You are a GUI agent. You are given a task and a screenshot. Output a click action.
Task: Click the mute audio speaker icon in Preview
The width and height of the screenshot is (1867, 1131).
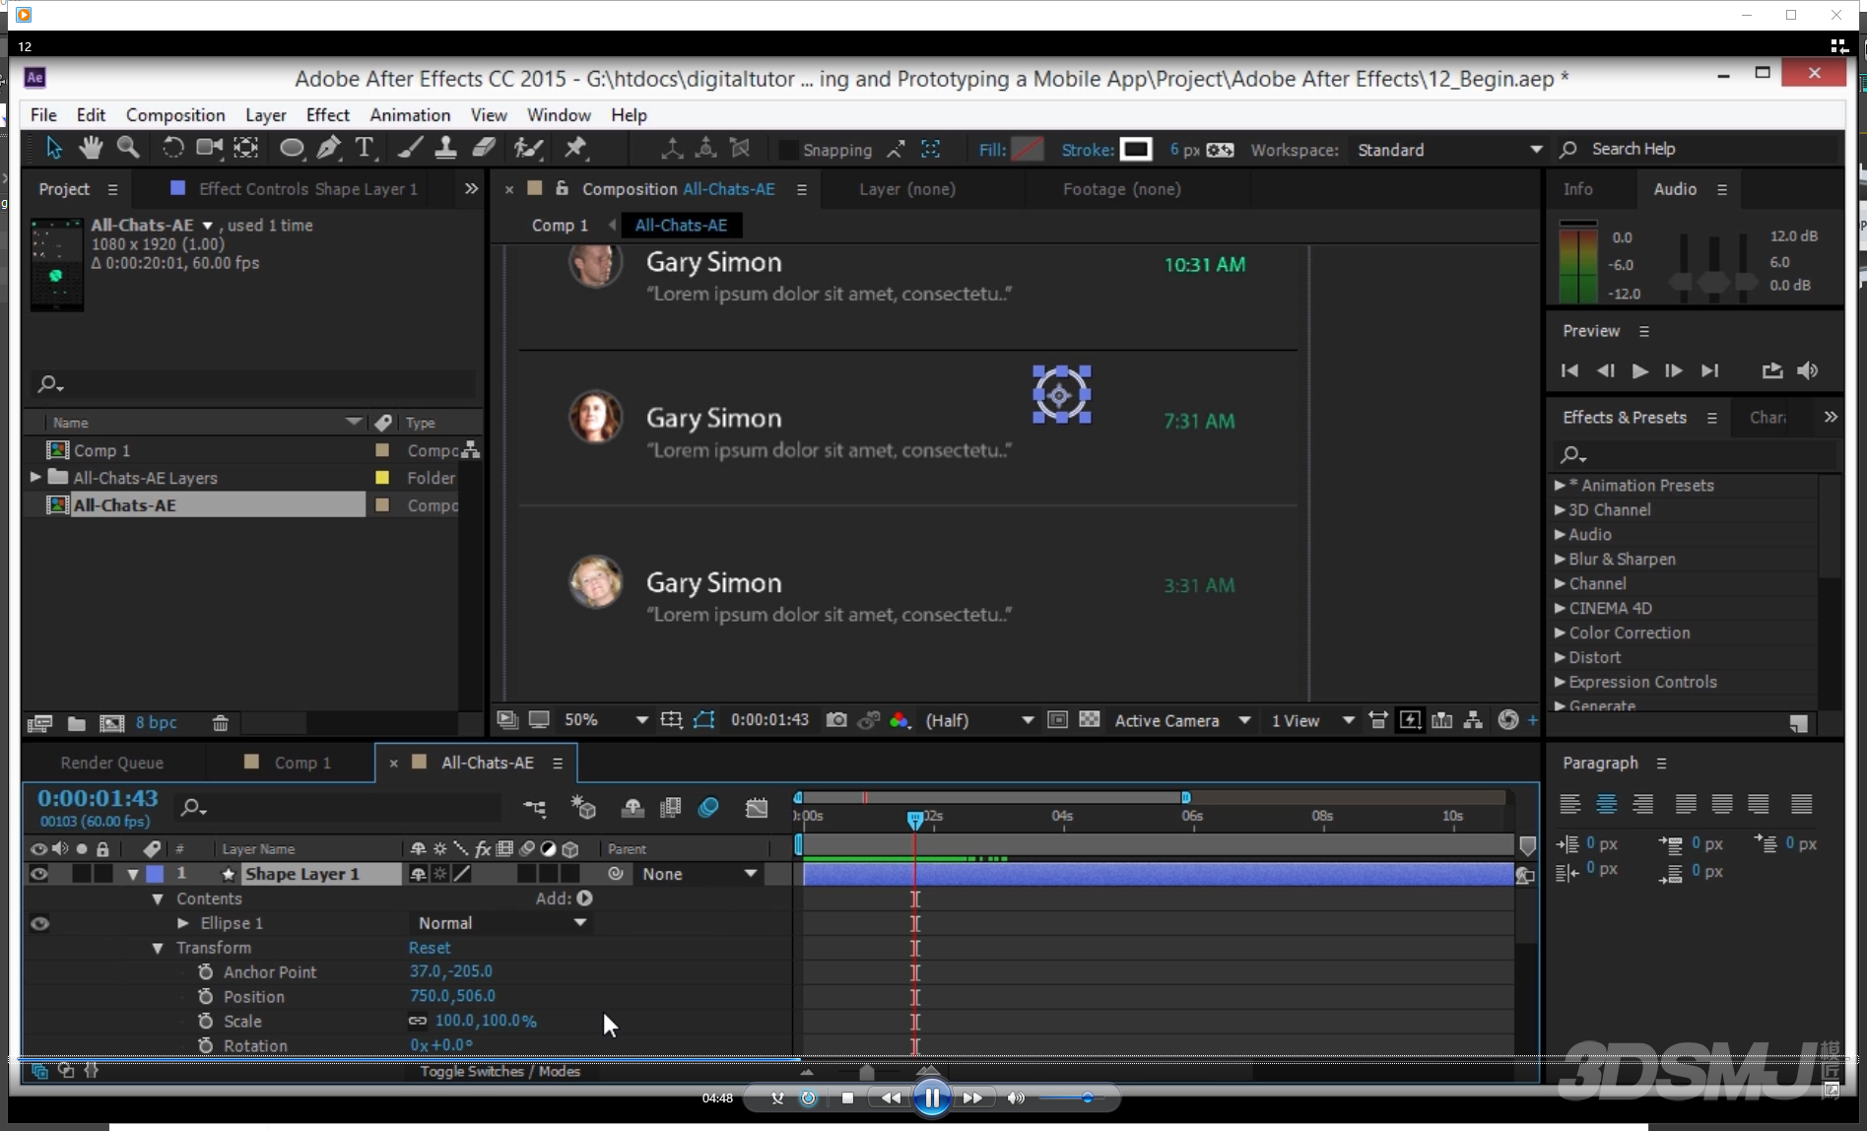(1808, 370)
